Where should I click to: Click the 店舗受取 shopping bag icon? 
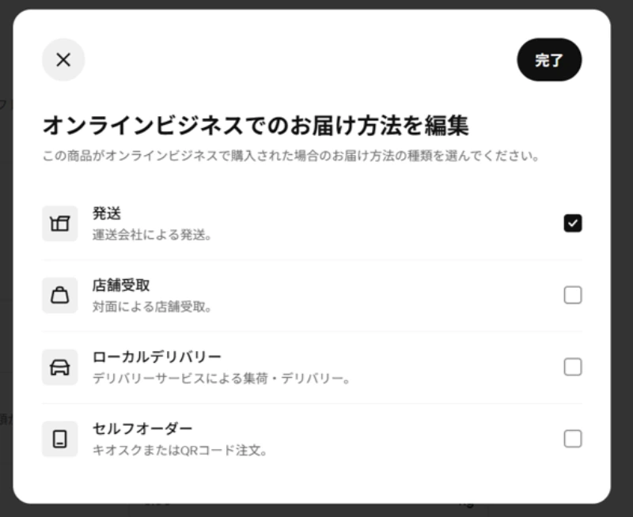click(x=60, y=295)
